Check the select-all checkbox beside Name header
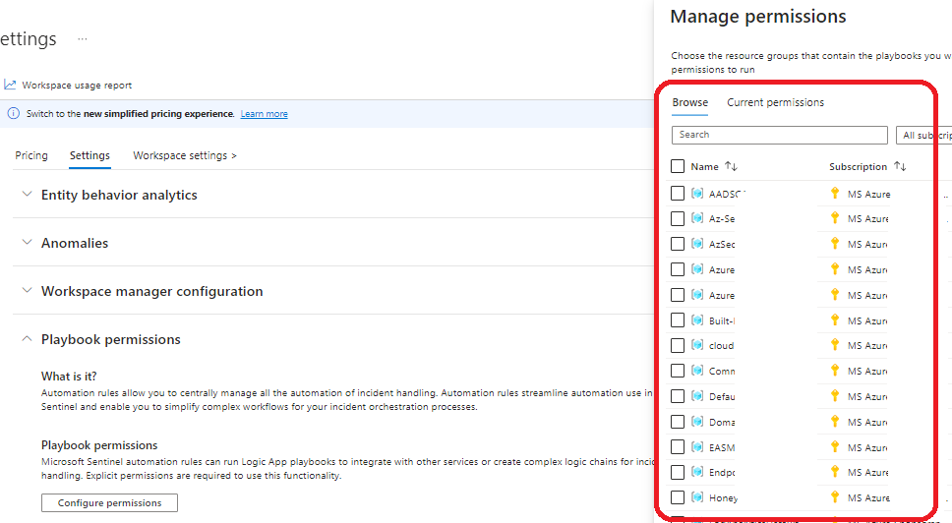 click(678, 166)
